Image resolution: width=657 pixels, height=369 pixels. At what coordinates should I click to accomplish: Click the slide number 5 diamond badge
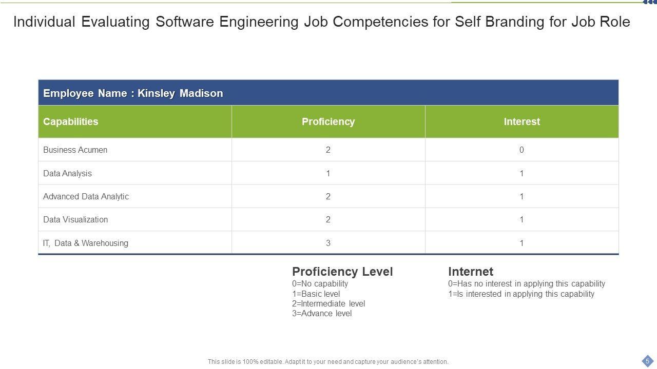[647, 361]
